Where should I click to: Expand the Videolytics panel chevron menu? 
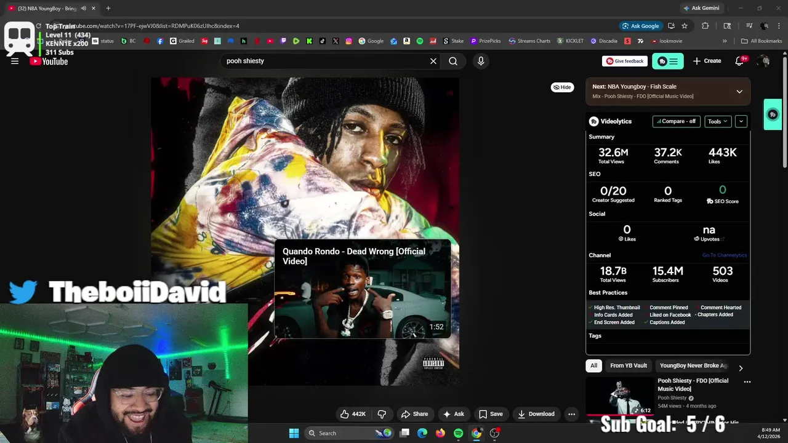pos(741,121)
